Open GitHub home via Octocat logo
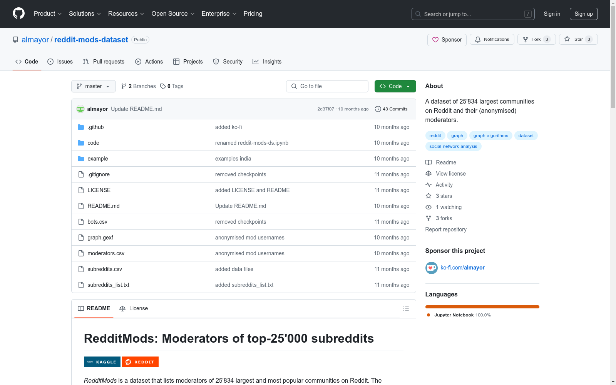The image size is (616, 385). click(18, 13)
